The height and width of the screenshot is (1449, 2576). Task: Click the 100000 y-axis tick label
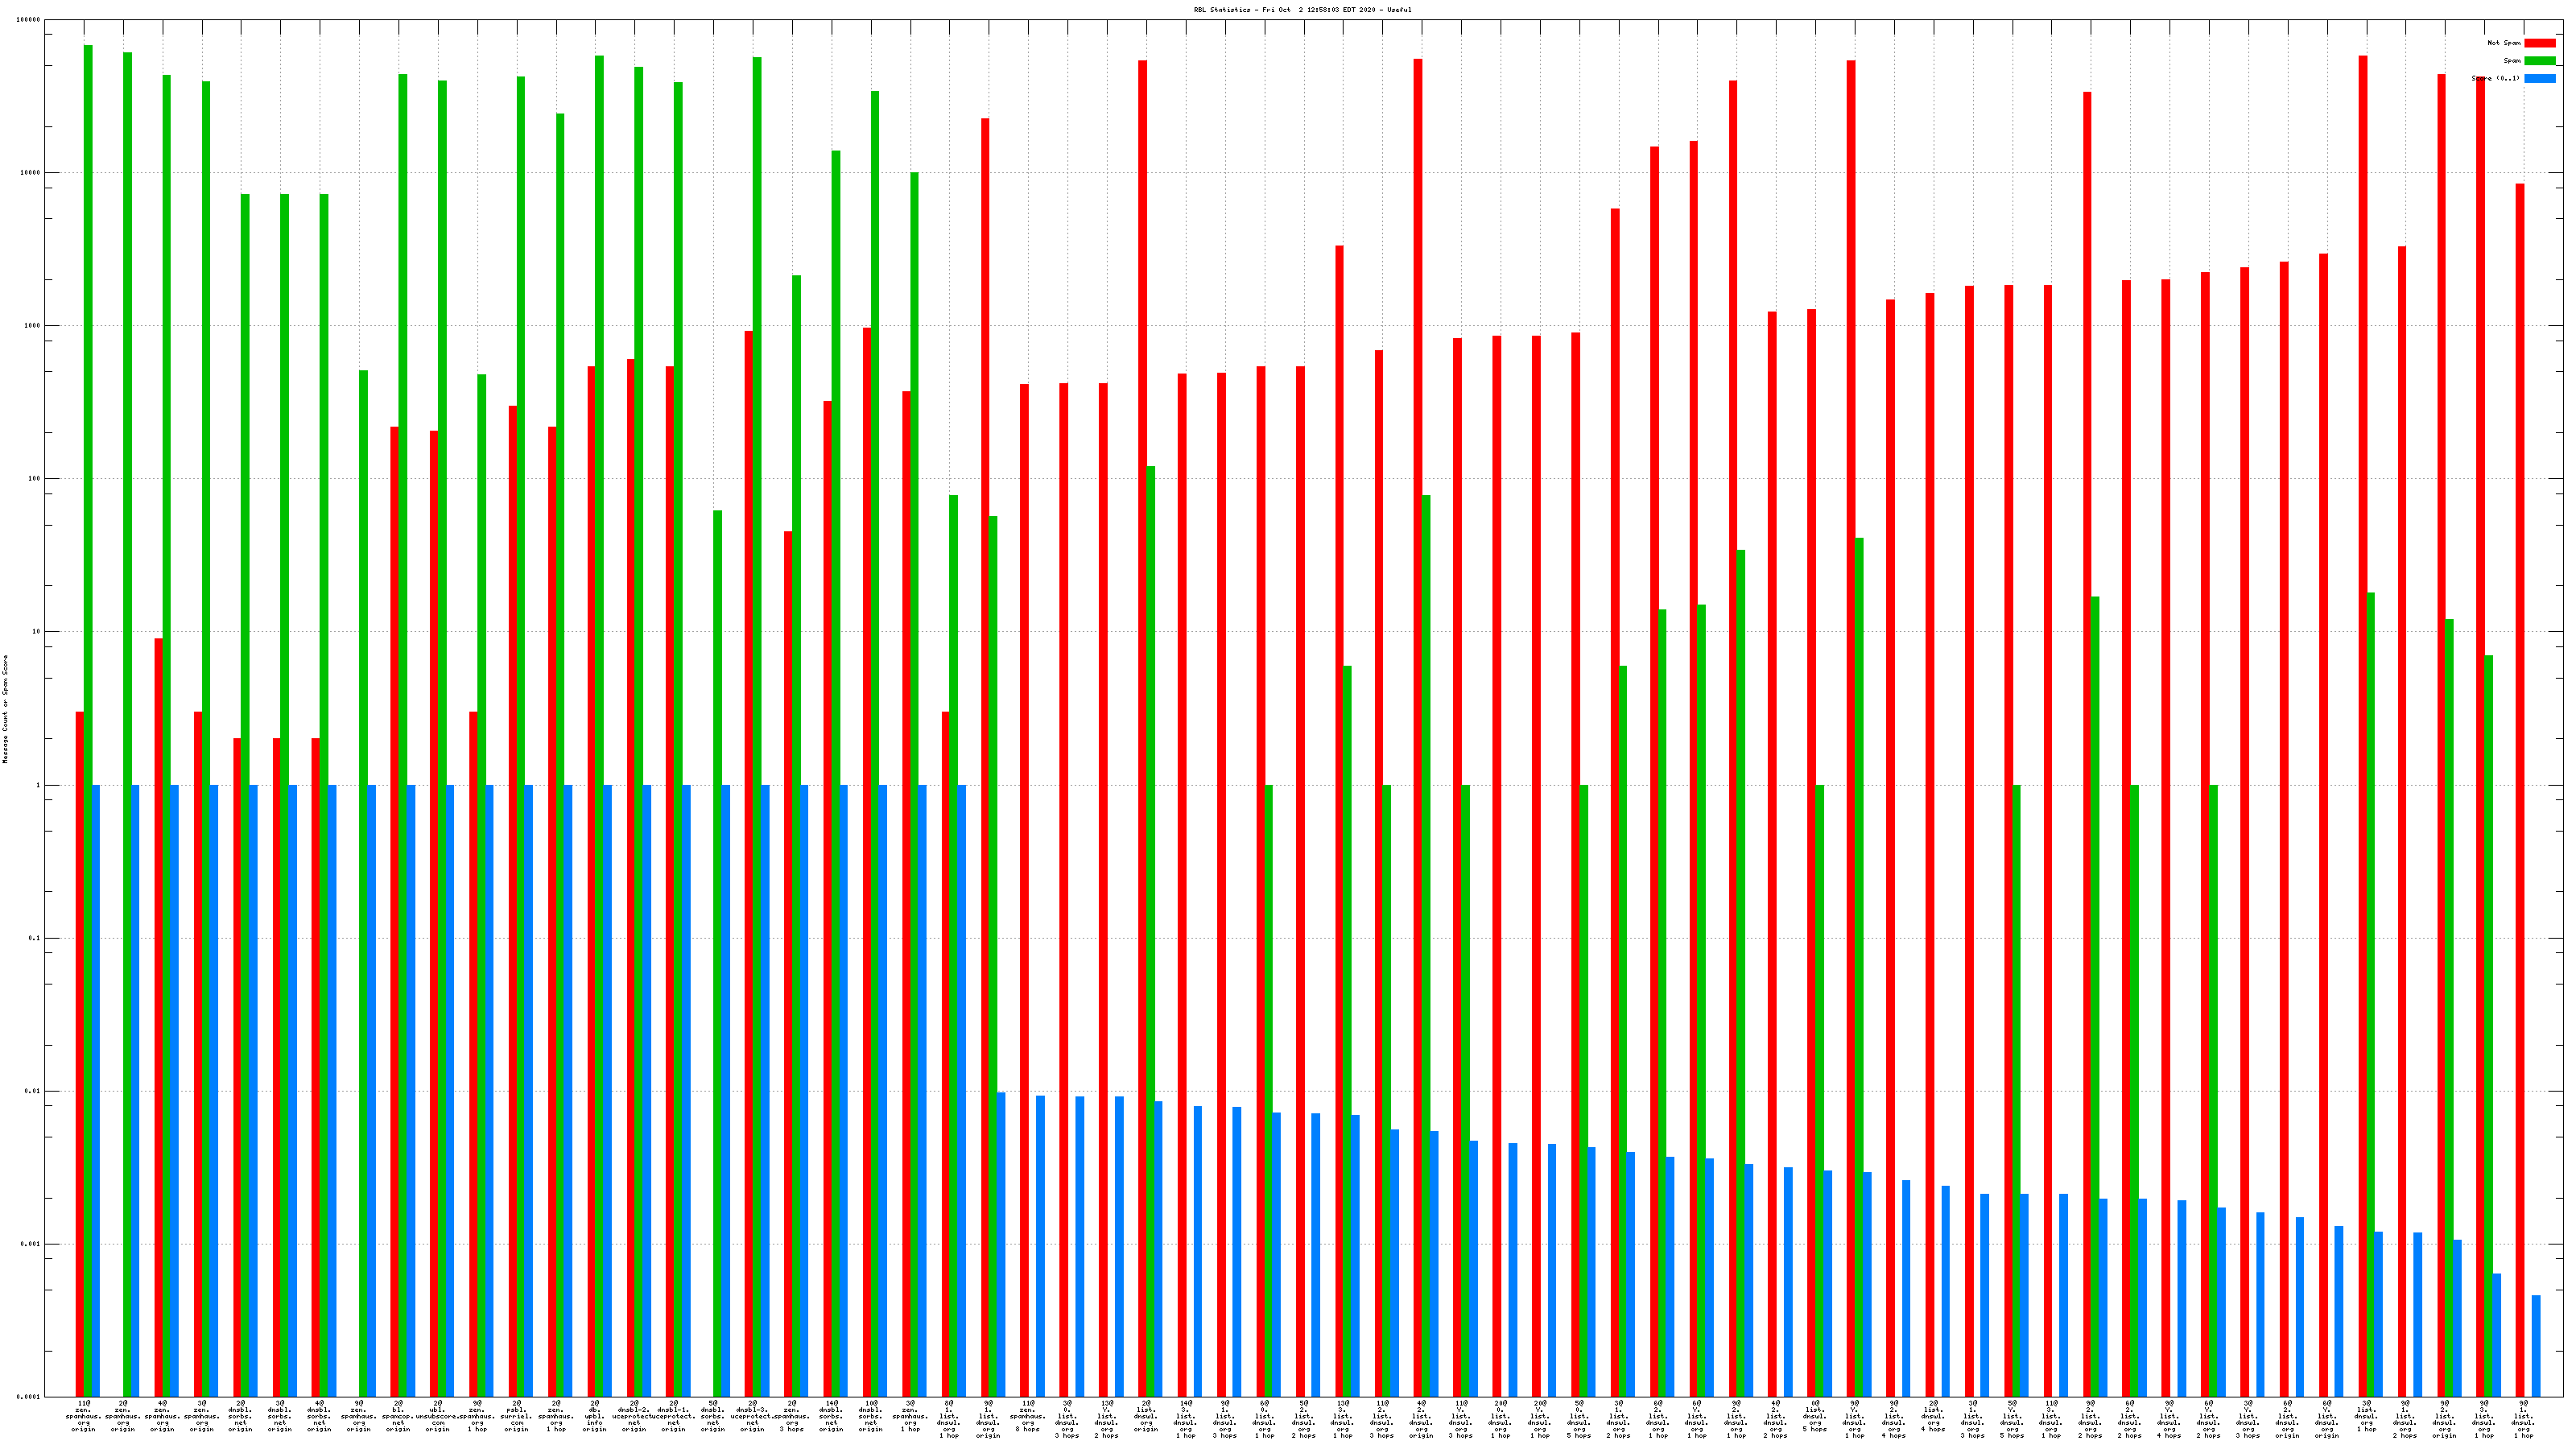coord(30,20)
